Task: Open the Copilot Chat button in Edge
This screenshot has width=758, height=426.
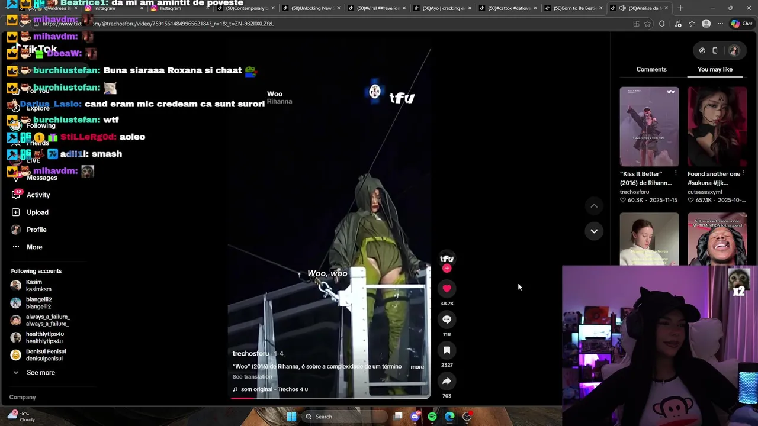Action: click(741, 24)
